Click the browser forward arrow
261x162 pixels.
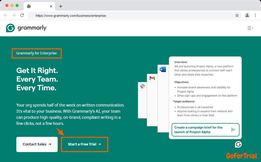click(x=14, y=15)
